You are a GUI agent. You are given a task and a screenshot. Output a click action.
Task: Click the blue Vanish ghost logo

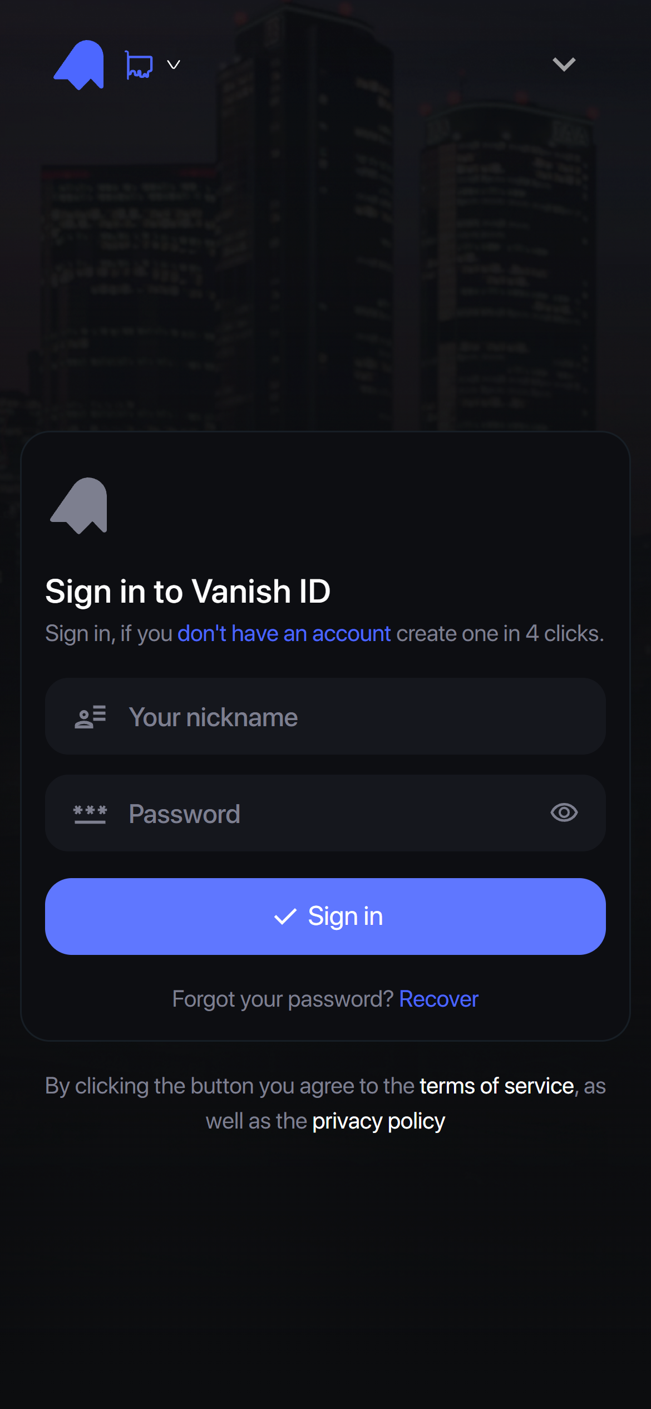tap(79, 65)
